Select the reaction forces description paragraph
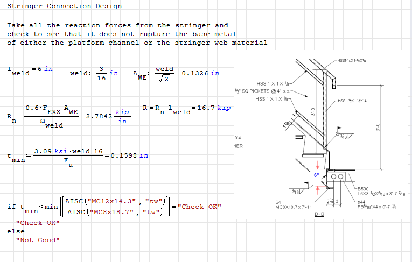Screen dimensions: 412x262 (137, 34)
